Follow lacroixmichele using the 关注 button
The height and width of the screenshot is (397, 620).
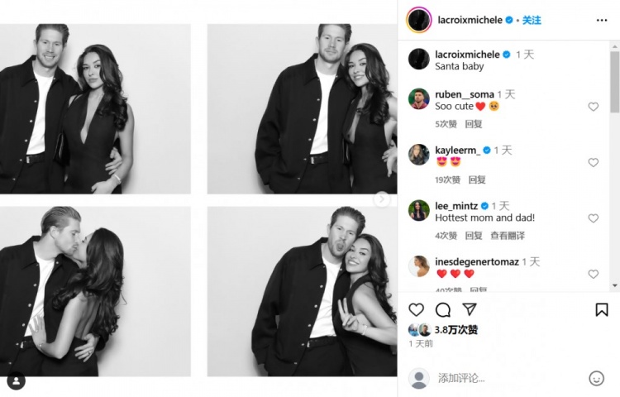(532, 20)
